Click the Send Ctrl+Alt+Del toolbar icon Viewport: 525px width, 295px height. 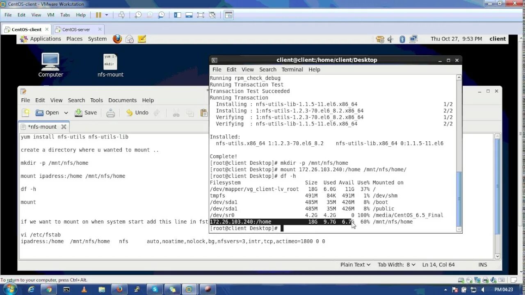[121, 15]
